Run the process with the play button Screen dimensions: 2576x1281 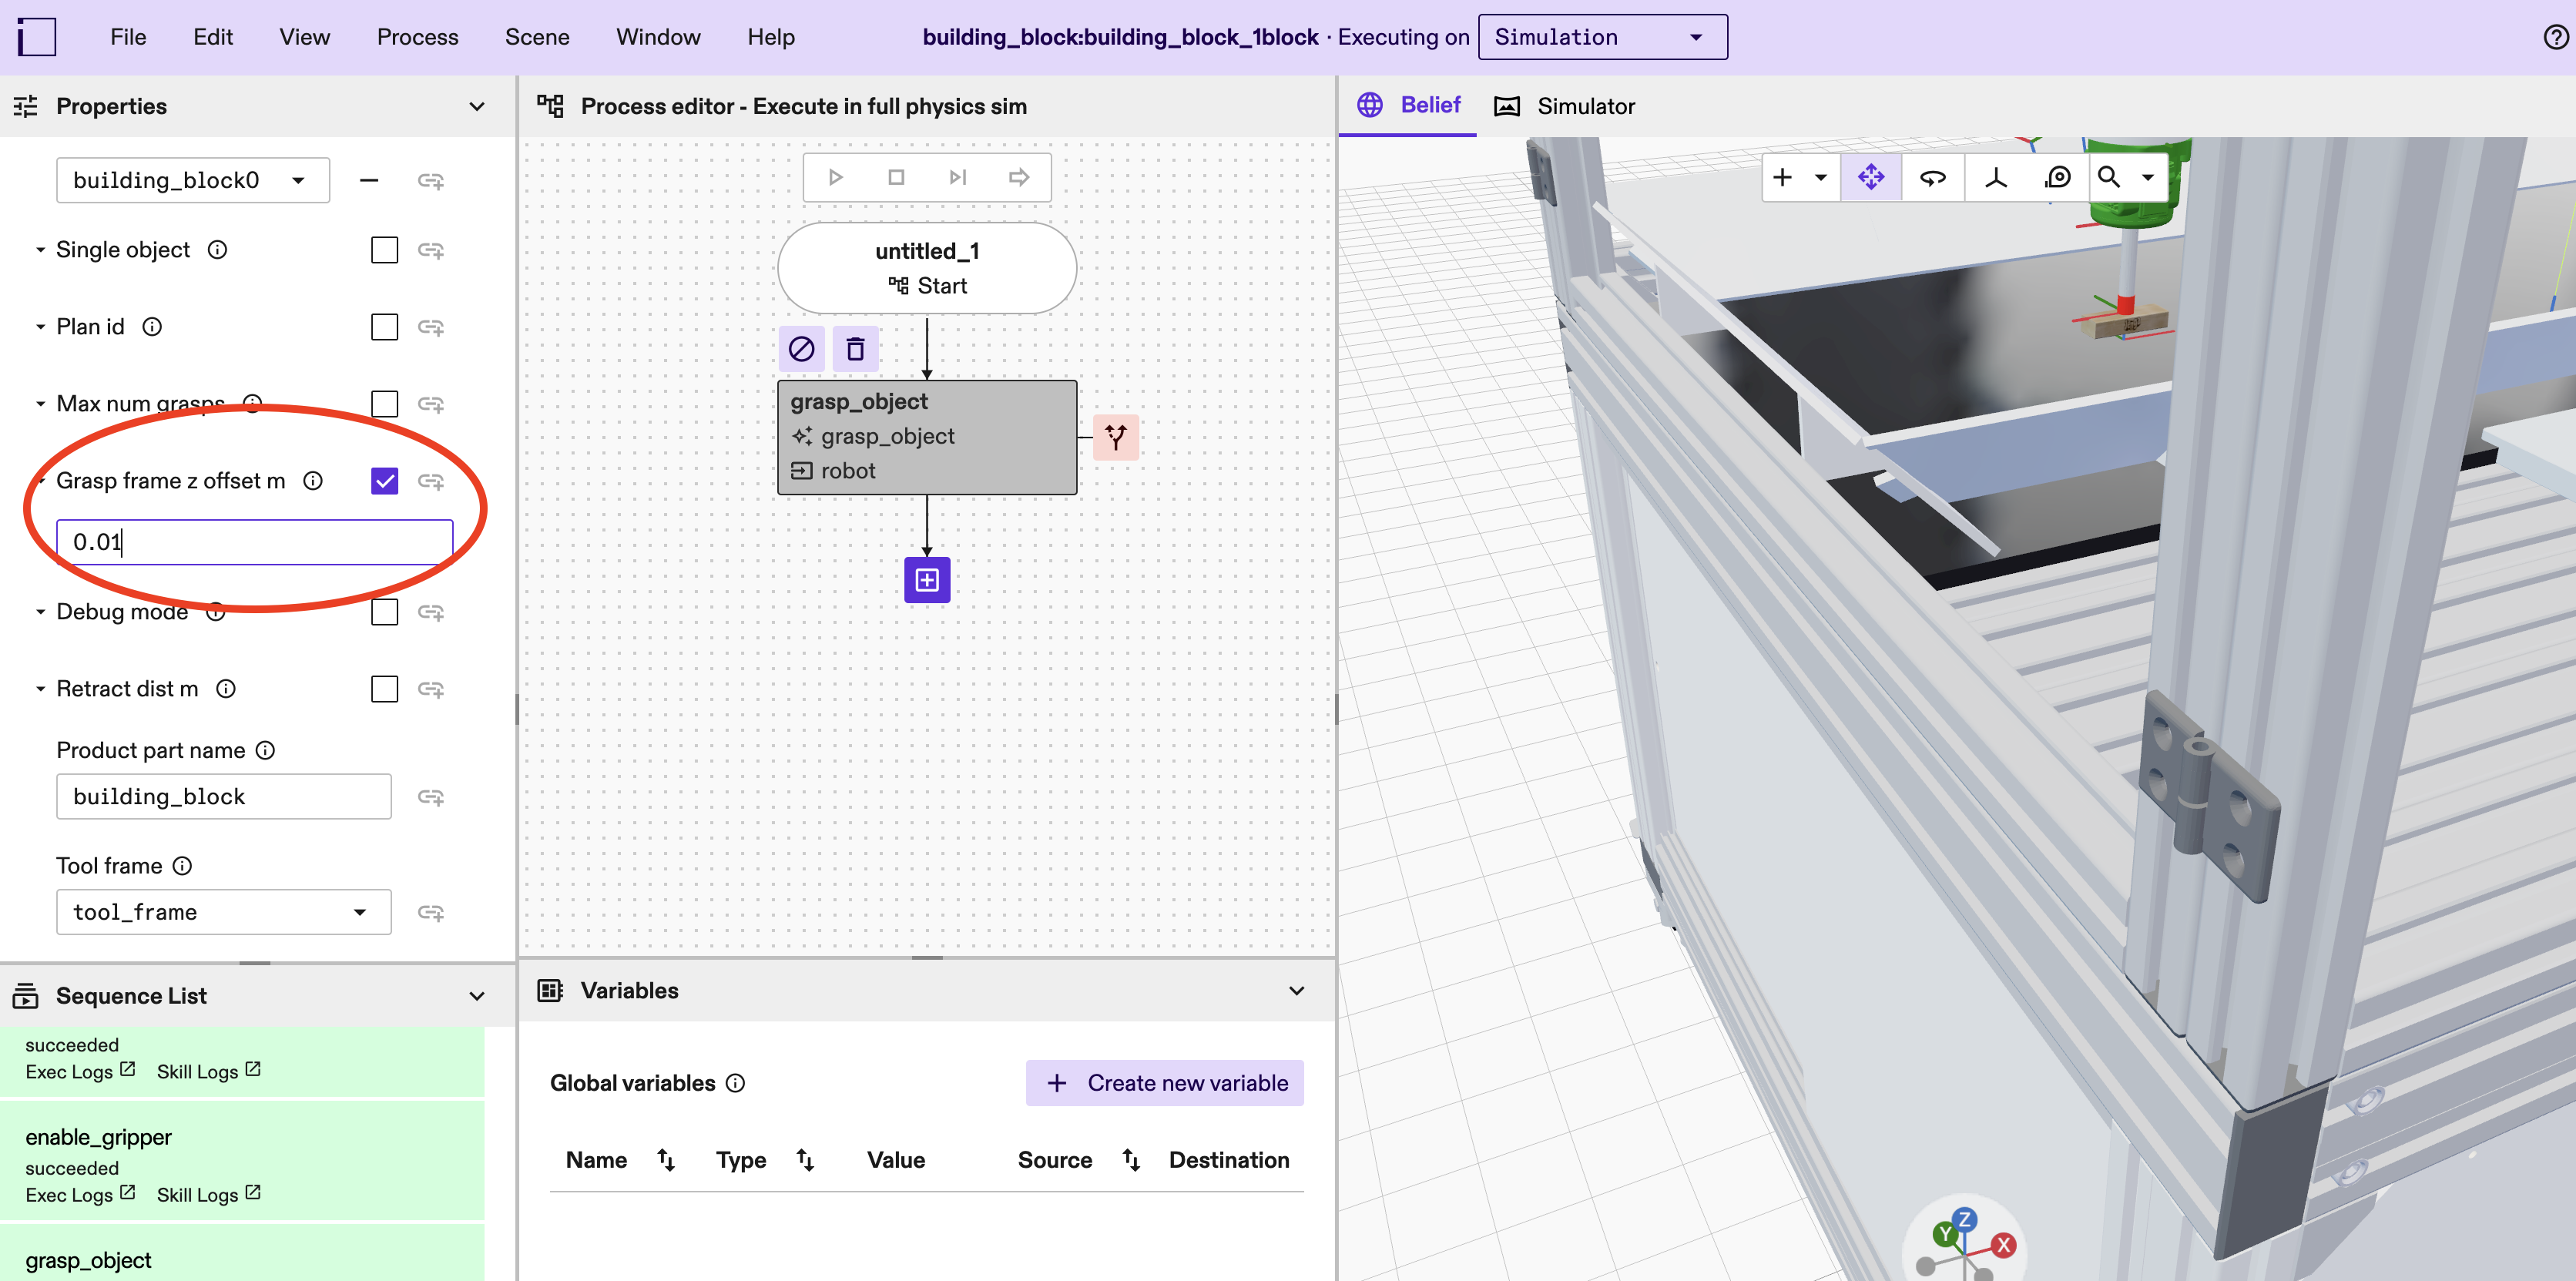tap(836, 176)
